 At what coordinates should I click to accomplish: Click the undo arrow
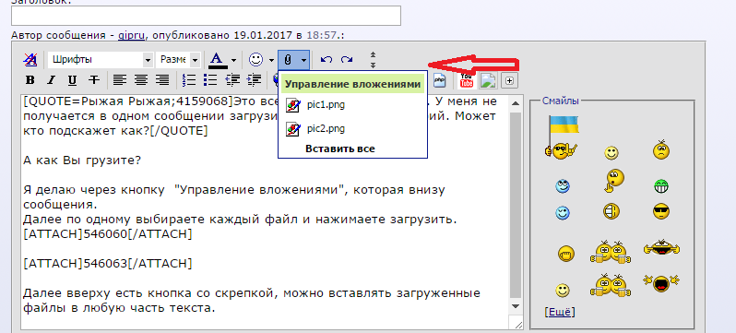(x=326, y=60)
